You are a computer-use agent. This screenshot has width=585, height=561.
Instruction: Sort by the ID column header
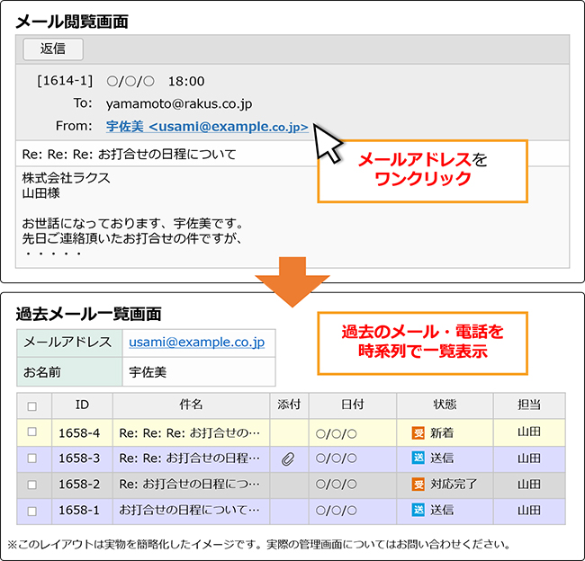[82, 405]
